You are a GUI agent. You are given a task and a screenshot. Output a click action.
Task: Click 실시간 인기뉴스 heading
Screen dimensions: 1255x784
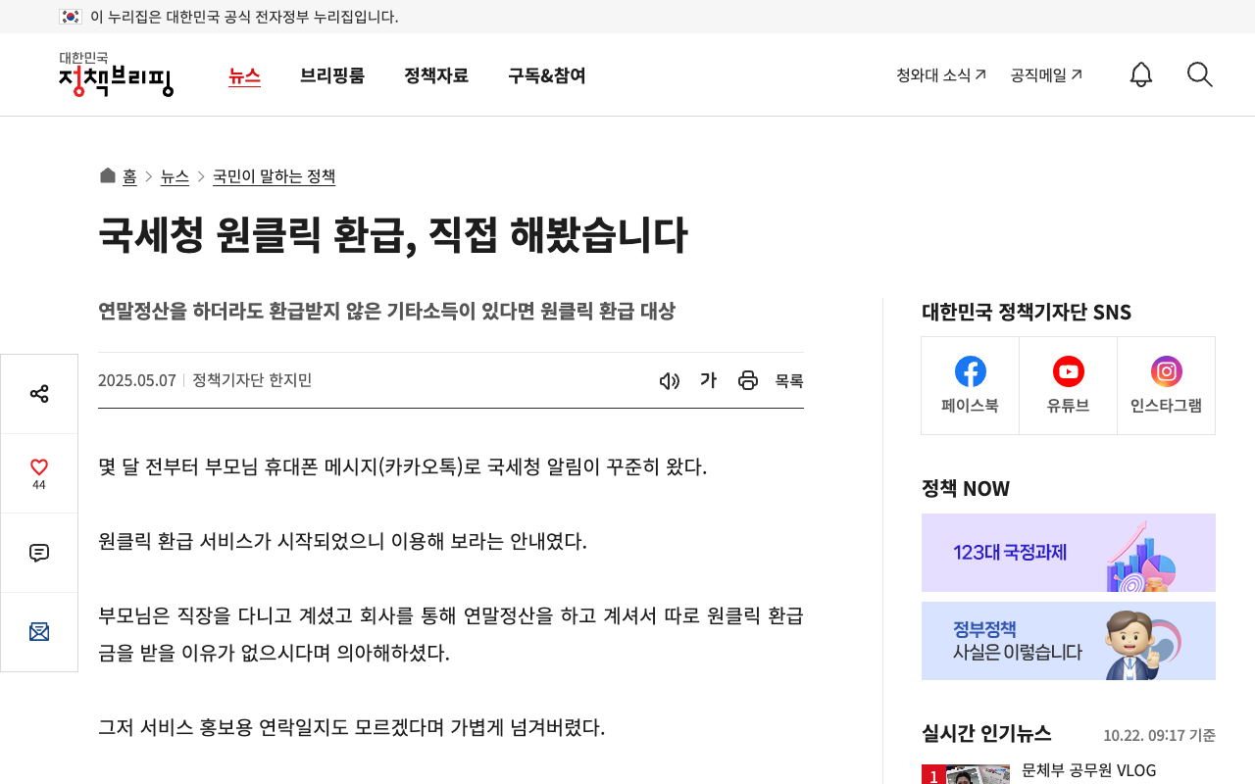[986, 733]
